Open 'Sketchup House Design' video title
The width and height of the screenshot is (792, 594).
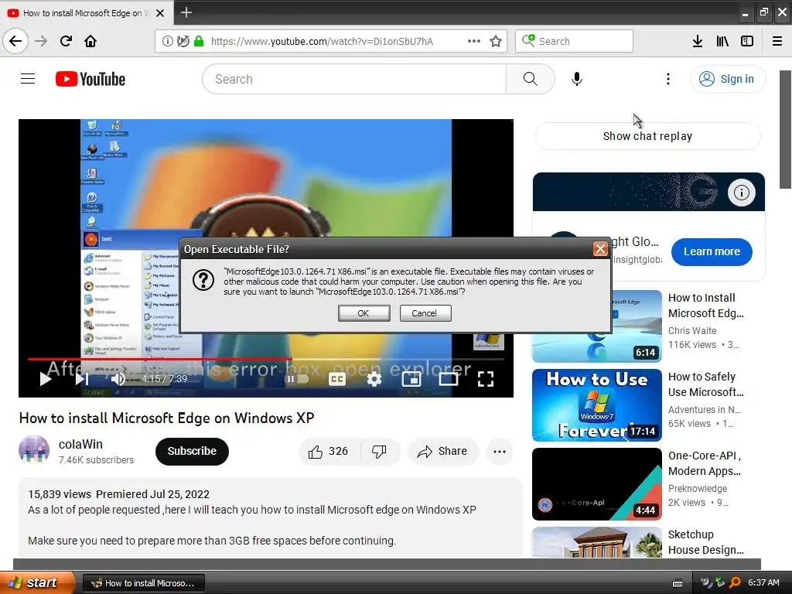click(705, 542)
